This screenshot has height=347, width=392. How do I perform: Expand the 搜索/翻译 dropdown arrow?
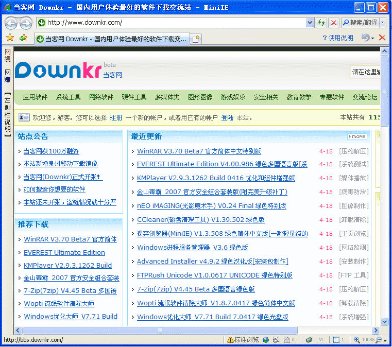point(383,23)
